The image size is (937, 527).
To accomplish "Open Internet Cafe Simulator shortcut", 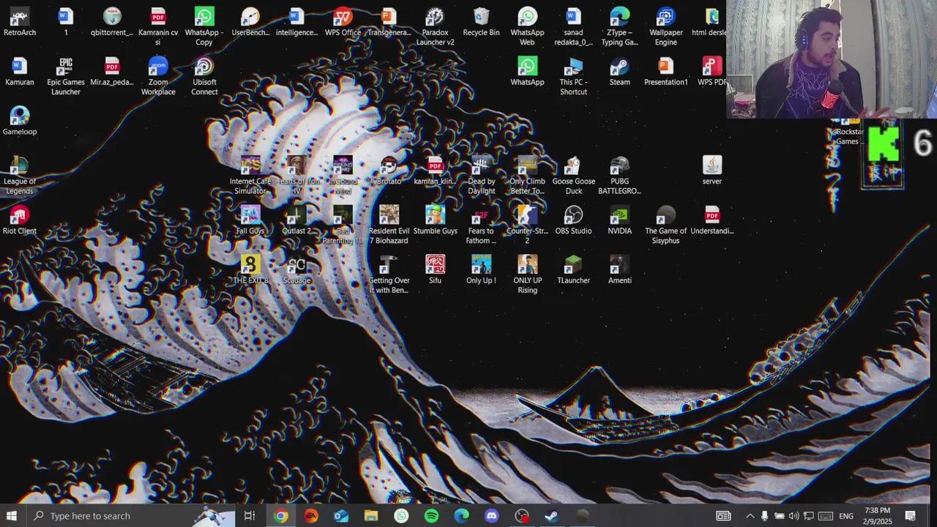I will tap(250, 176).
